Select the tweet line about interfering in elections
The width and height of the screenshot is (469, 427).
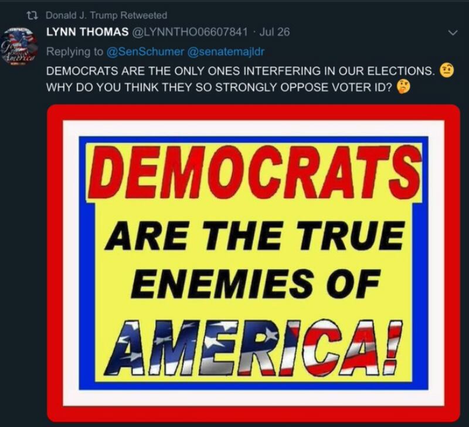[x=240, y=71]
